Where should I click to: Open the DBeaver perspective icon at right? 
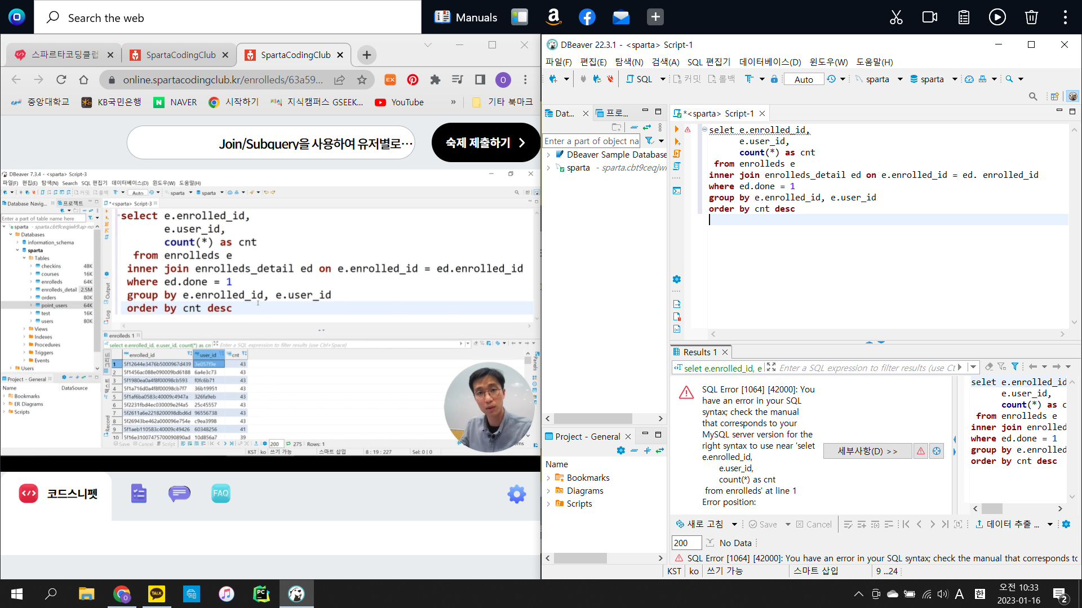coord(1073,96)
